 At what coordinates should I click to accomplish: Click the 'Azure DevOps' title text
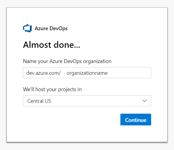click(51, 28)
